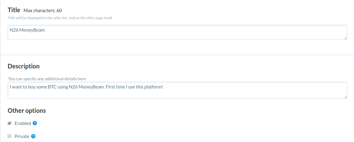Click the Description field's resize handle
The height and width of the screenshot is (142, 354).
click(x=345, y=97)
